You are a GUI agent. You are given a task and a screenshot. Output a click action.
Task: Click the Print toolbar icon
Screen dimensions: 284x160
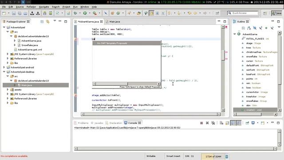pyautogui.click(x=25, y=13)
